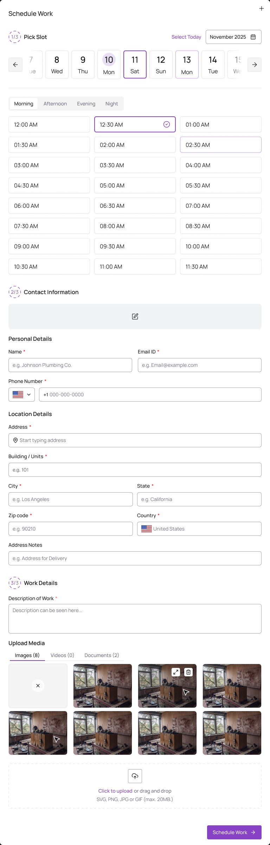Pick the 10:30 AM time slot
The image size is (270, 845).
tap(49, 267)
